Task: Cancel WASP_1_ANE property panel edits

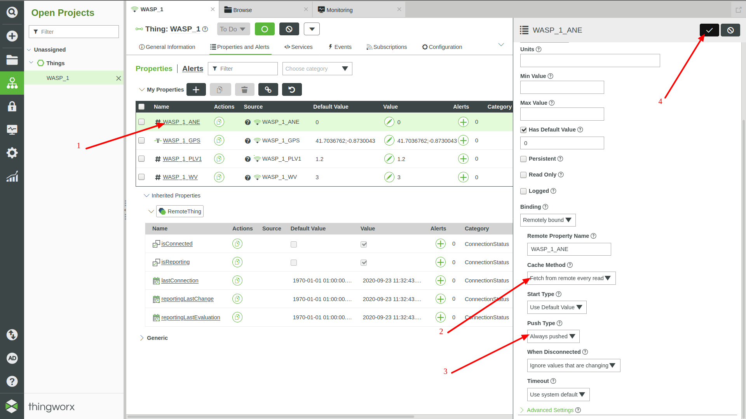Action: [x=730, y=30]
